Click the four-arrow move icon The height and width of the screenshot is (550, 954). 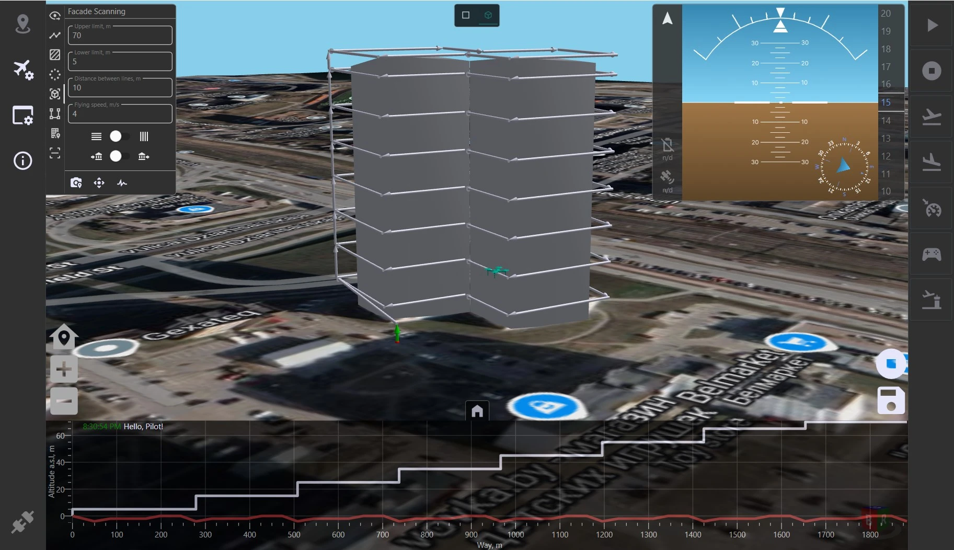99,182
